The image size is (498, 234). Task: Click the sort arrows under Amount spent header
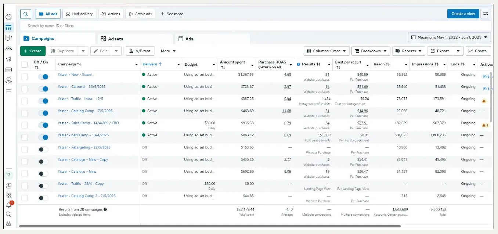coord(223,68)
